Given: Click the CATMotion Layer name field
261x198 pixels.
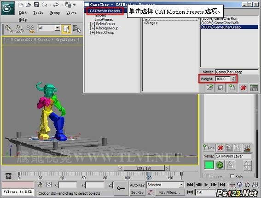Looking at the screenshot, I should pyautogui.click(x=233, y=156).
